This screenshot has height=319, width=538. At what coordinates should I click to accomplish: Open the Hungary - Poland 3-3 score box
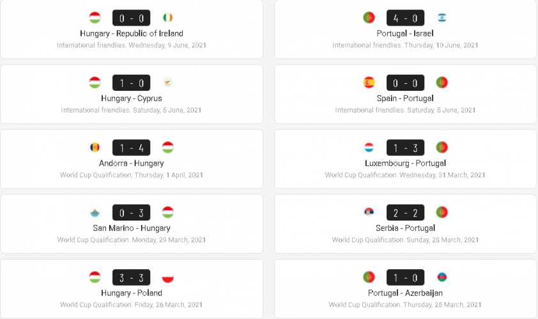pos(132,277)
